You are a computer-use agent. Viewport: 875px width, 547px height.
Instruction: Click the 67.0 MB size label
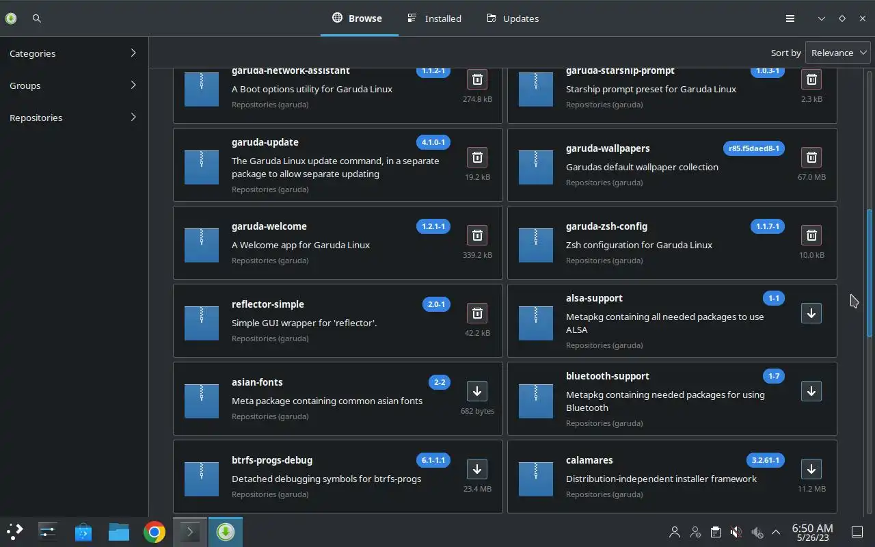coord(811,177)
